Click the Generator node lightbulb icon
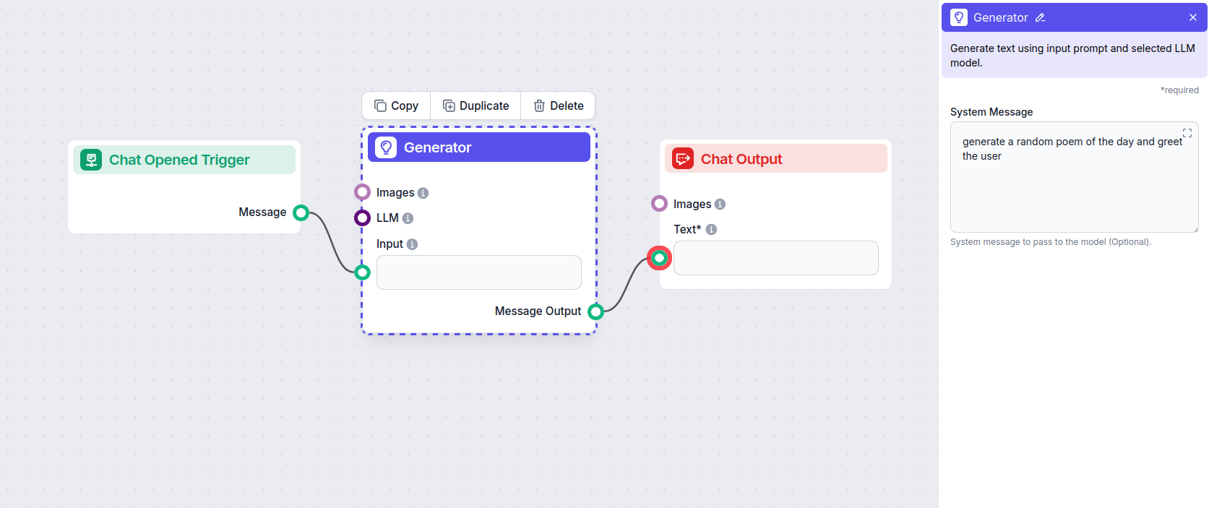The height and width of the screenshot is (508, 1209). click(386, 147)
